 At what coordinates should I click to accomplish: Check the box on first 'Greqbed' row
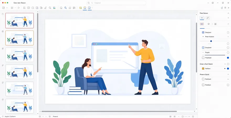pos(228,32)
